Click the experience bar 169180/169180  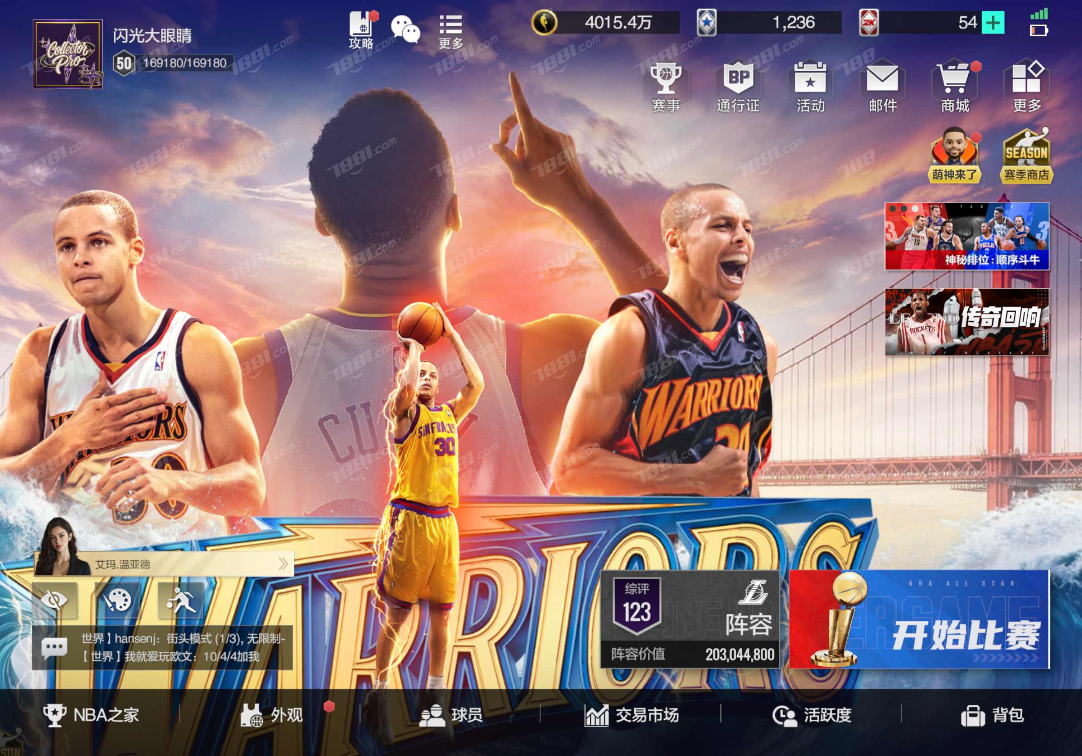pos(185,63)
